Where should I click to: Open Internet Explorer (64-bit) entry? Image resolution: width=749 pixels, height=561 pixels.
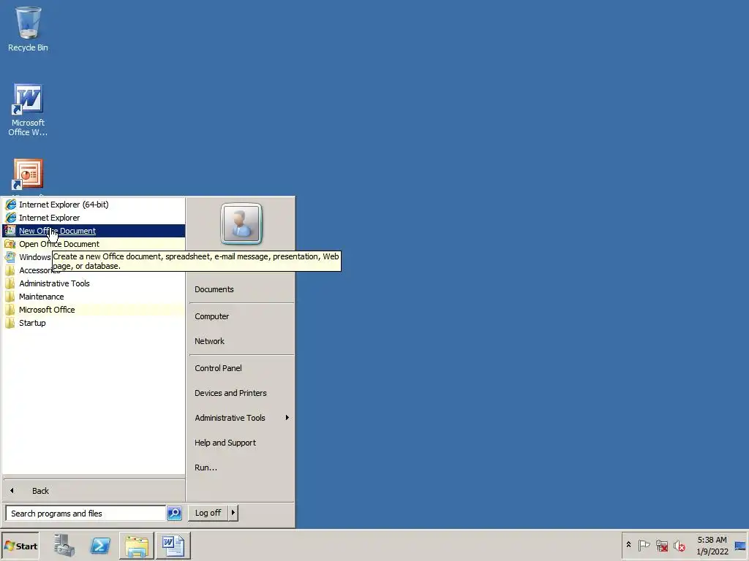tap(94, 205)
